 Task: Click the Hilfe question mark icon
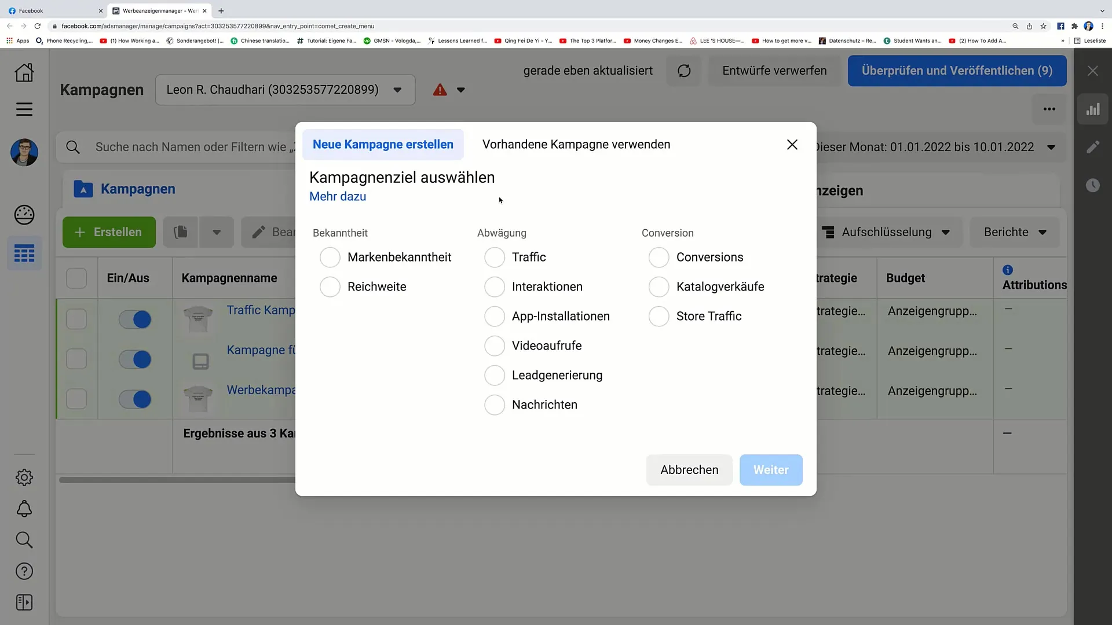(x=24, y=571)
